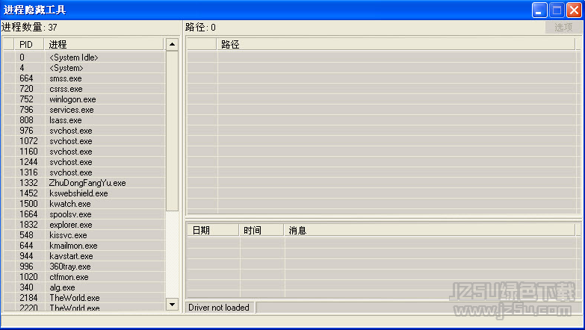The width and height of the screenshot is (585, 330).
Task: Select kissvc.exe process
Action: pos(84,235)
